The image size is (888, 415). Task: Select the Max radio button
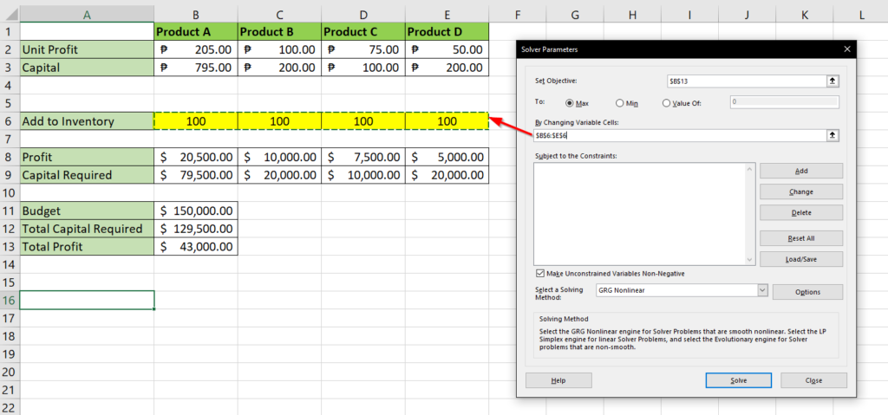(x=571, y=102)
